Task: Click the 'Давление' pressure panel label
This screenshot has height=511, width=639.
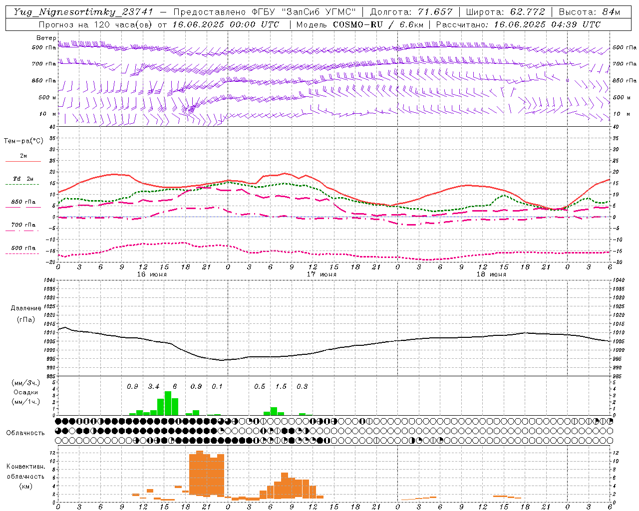Action: [x=26, y=308]
